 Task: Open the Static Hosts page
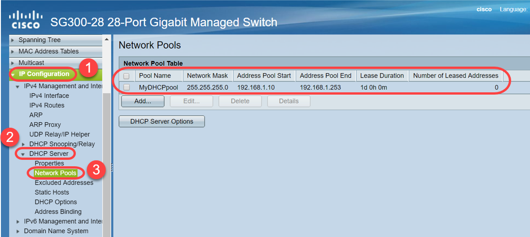tap(52, 192)
